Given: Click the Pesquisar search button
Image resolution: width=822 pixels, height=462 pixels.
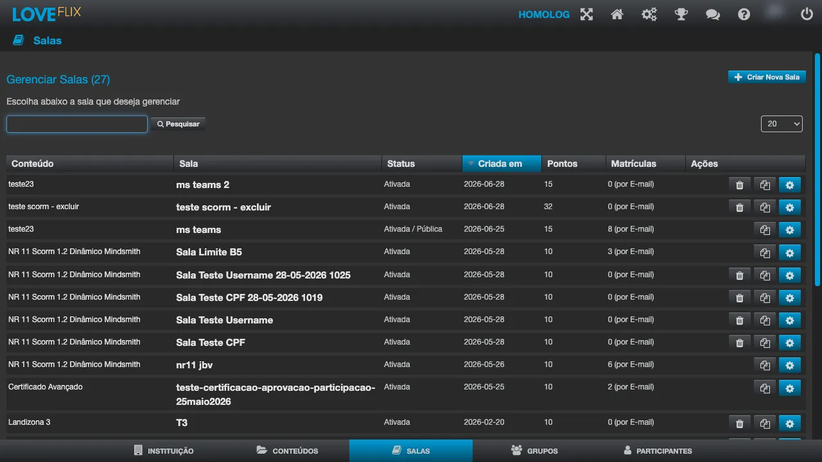Looking at the screenshot, I should pyautogui.click(x=179, y=124).
